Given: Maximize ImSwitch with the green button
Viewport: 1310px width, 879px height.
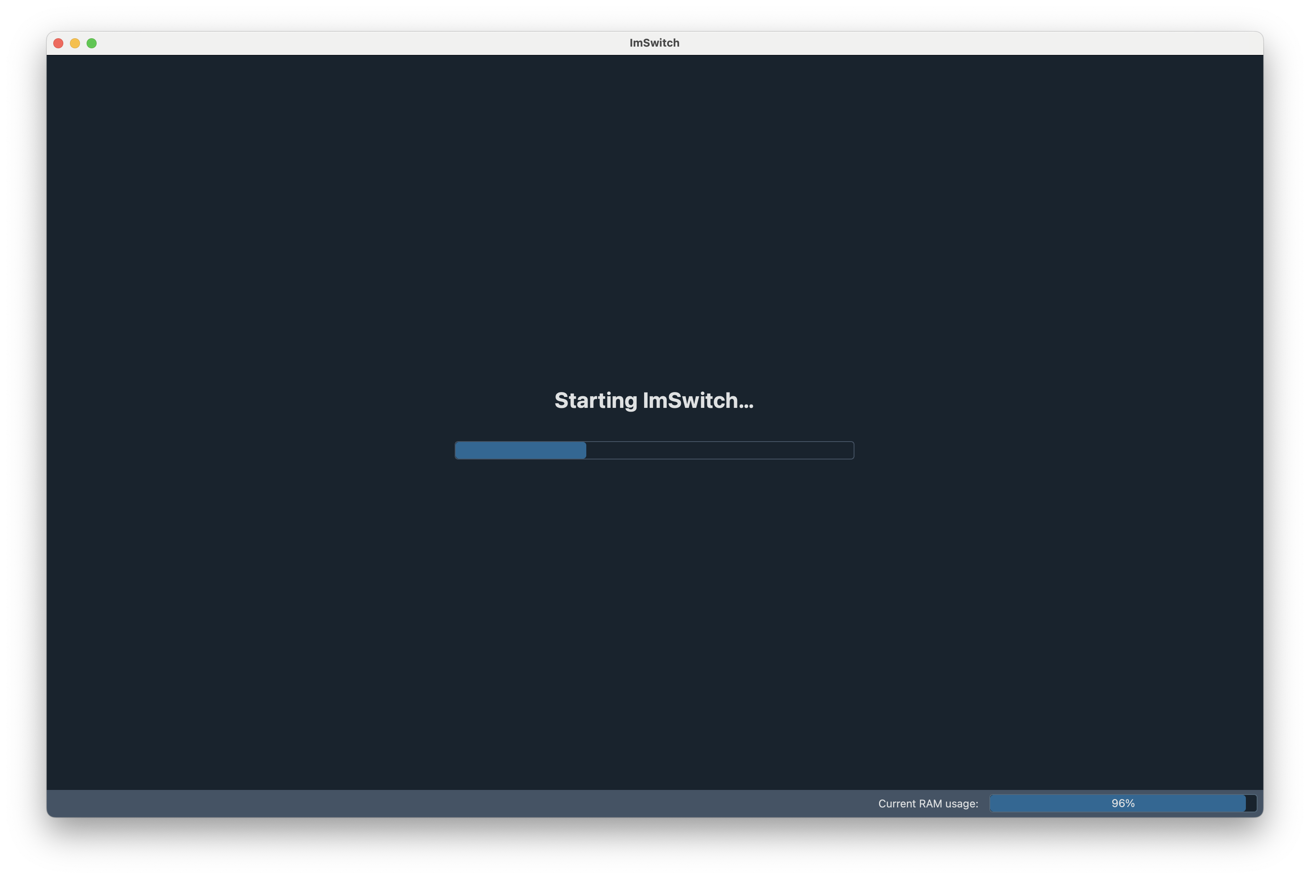Looking at the screenshot, I should pos(92,43).
